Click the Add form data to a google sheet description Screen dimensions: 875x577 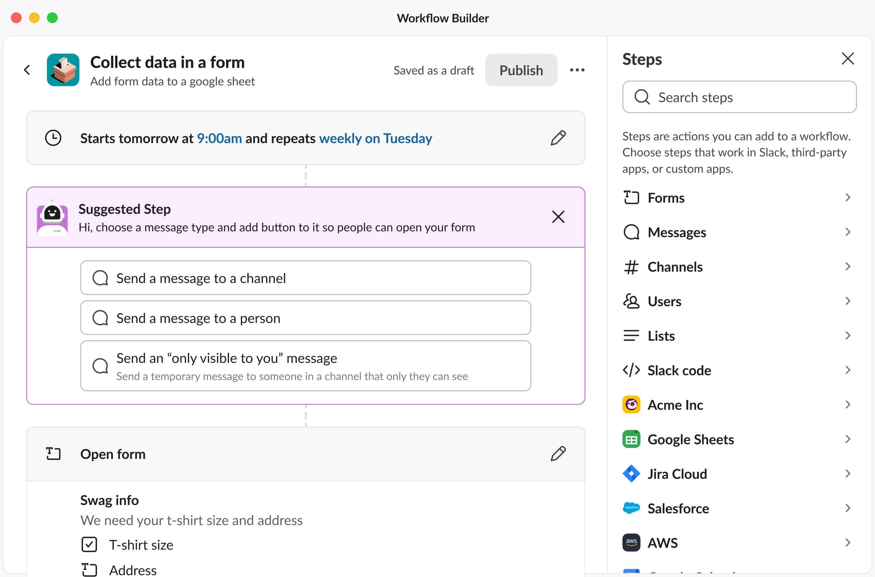pyautogui.click(x=172, y=81)
